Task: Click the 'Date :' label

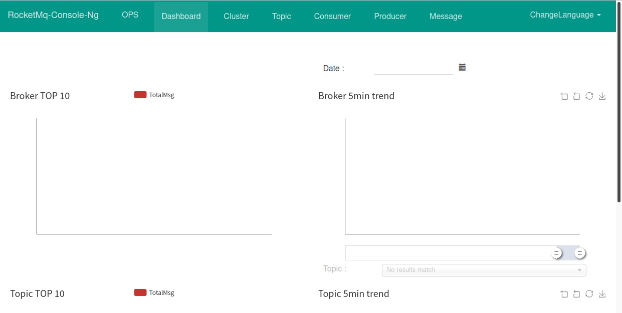Action: [334, 69]
